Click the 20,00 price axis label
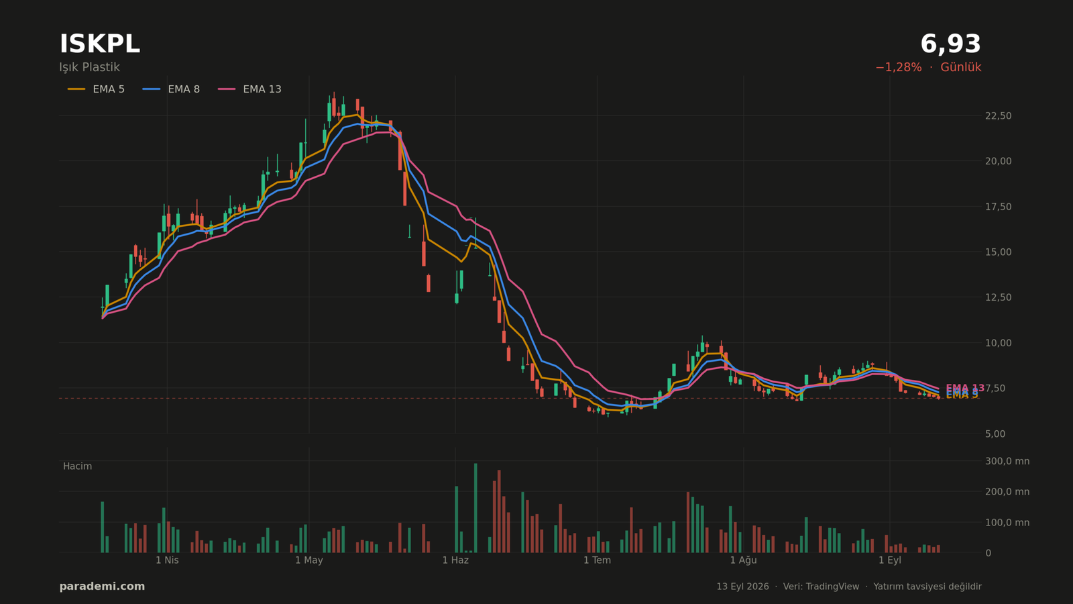The width and height of the screenshot is (1073, 604). pos(998,161)
